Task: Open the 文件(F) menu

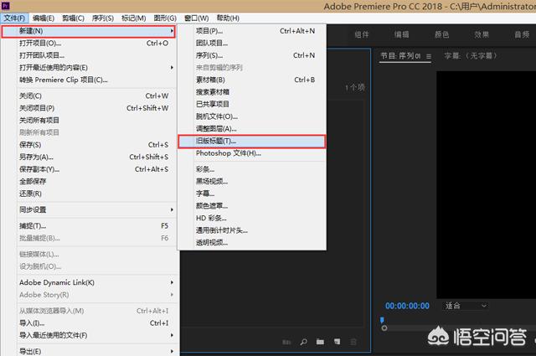Action: coord(14,18)
